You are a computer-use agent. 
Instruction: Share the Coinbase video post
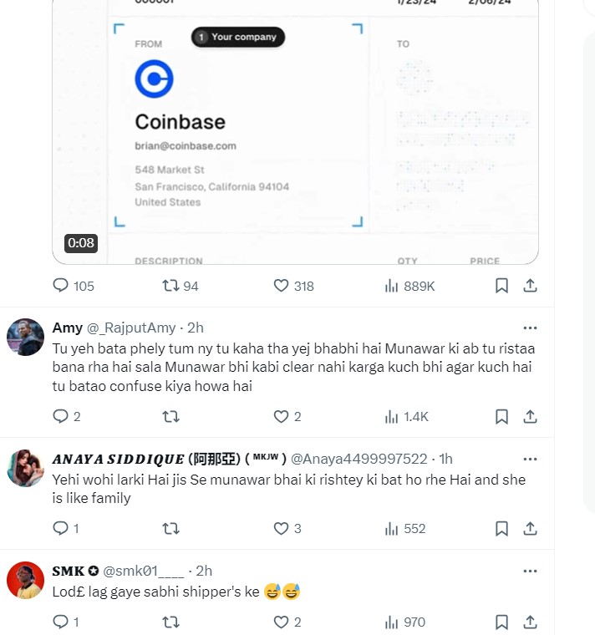(x=530, y=286)
